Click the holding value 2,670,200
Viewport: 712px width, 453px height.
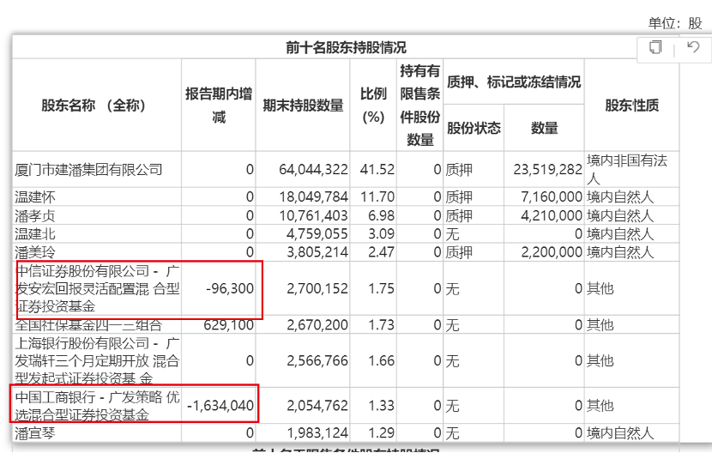(x=317, y=325)
